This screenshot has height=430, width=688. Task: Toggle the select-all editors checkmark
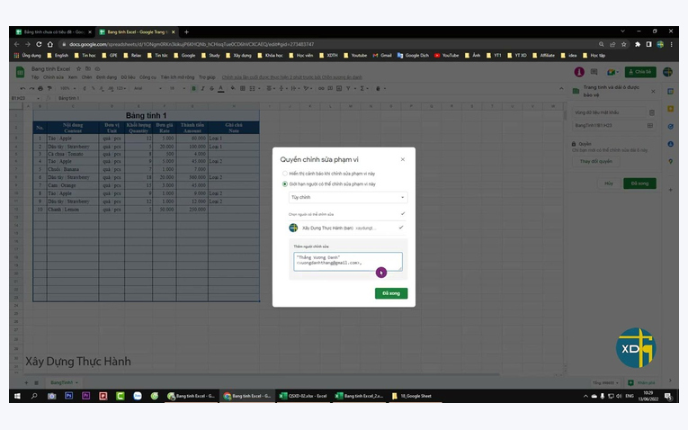[x=402, y=214]
